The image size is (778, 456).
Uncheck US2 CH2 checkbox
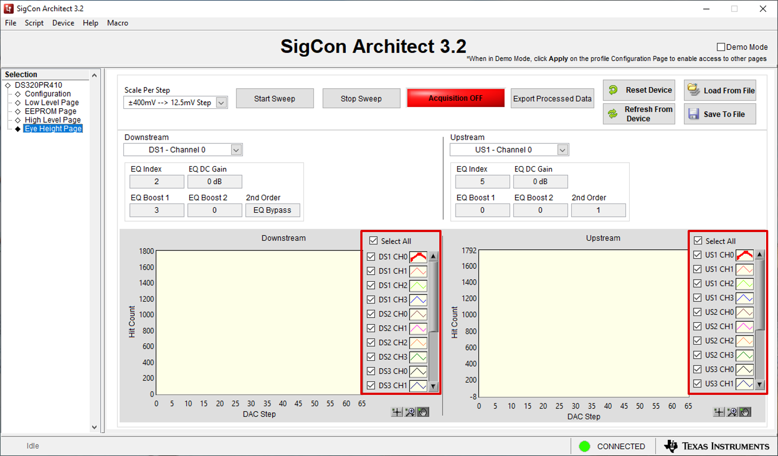(698, 341)
